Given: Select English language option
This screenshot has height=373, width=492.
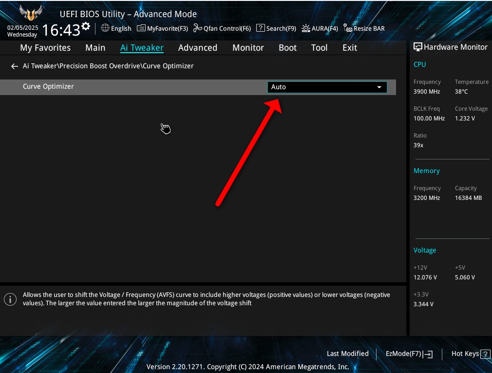Looking at the screenshot, I should [x=121, y=29].
